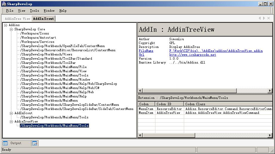
Task: Select MainMenu/Tools under AddInScout
Action: [x=54, y=117]
